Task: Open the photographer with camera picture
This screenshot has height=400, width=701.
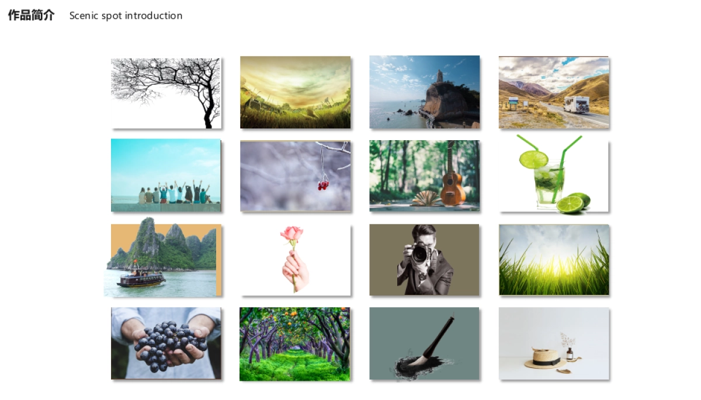Action: pyautogui.click(x=424, y=260)
